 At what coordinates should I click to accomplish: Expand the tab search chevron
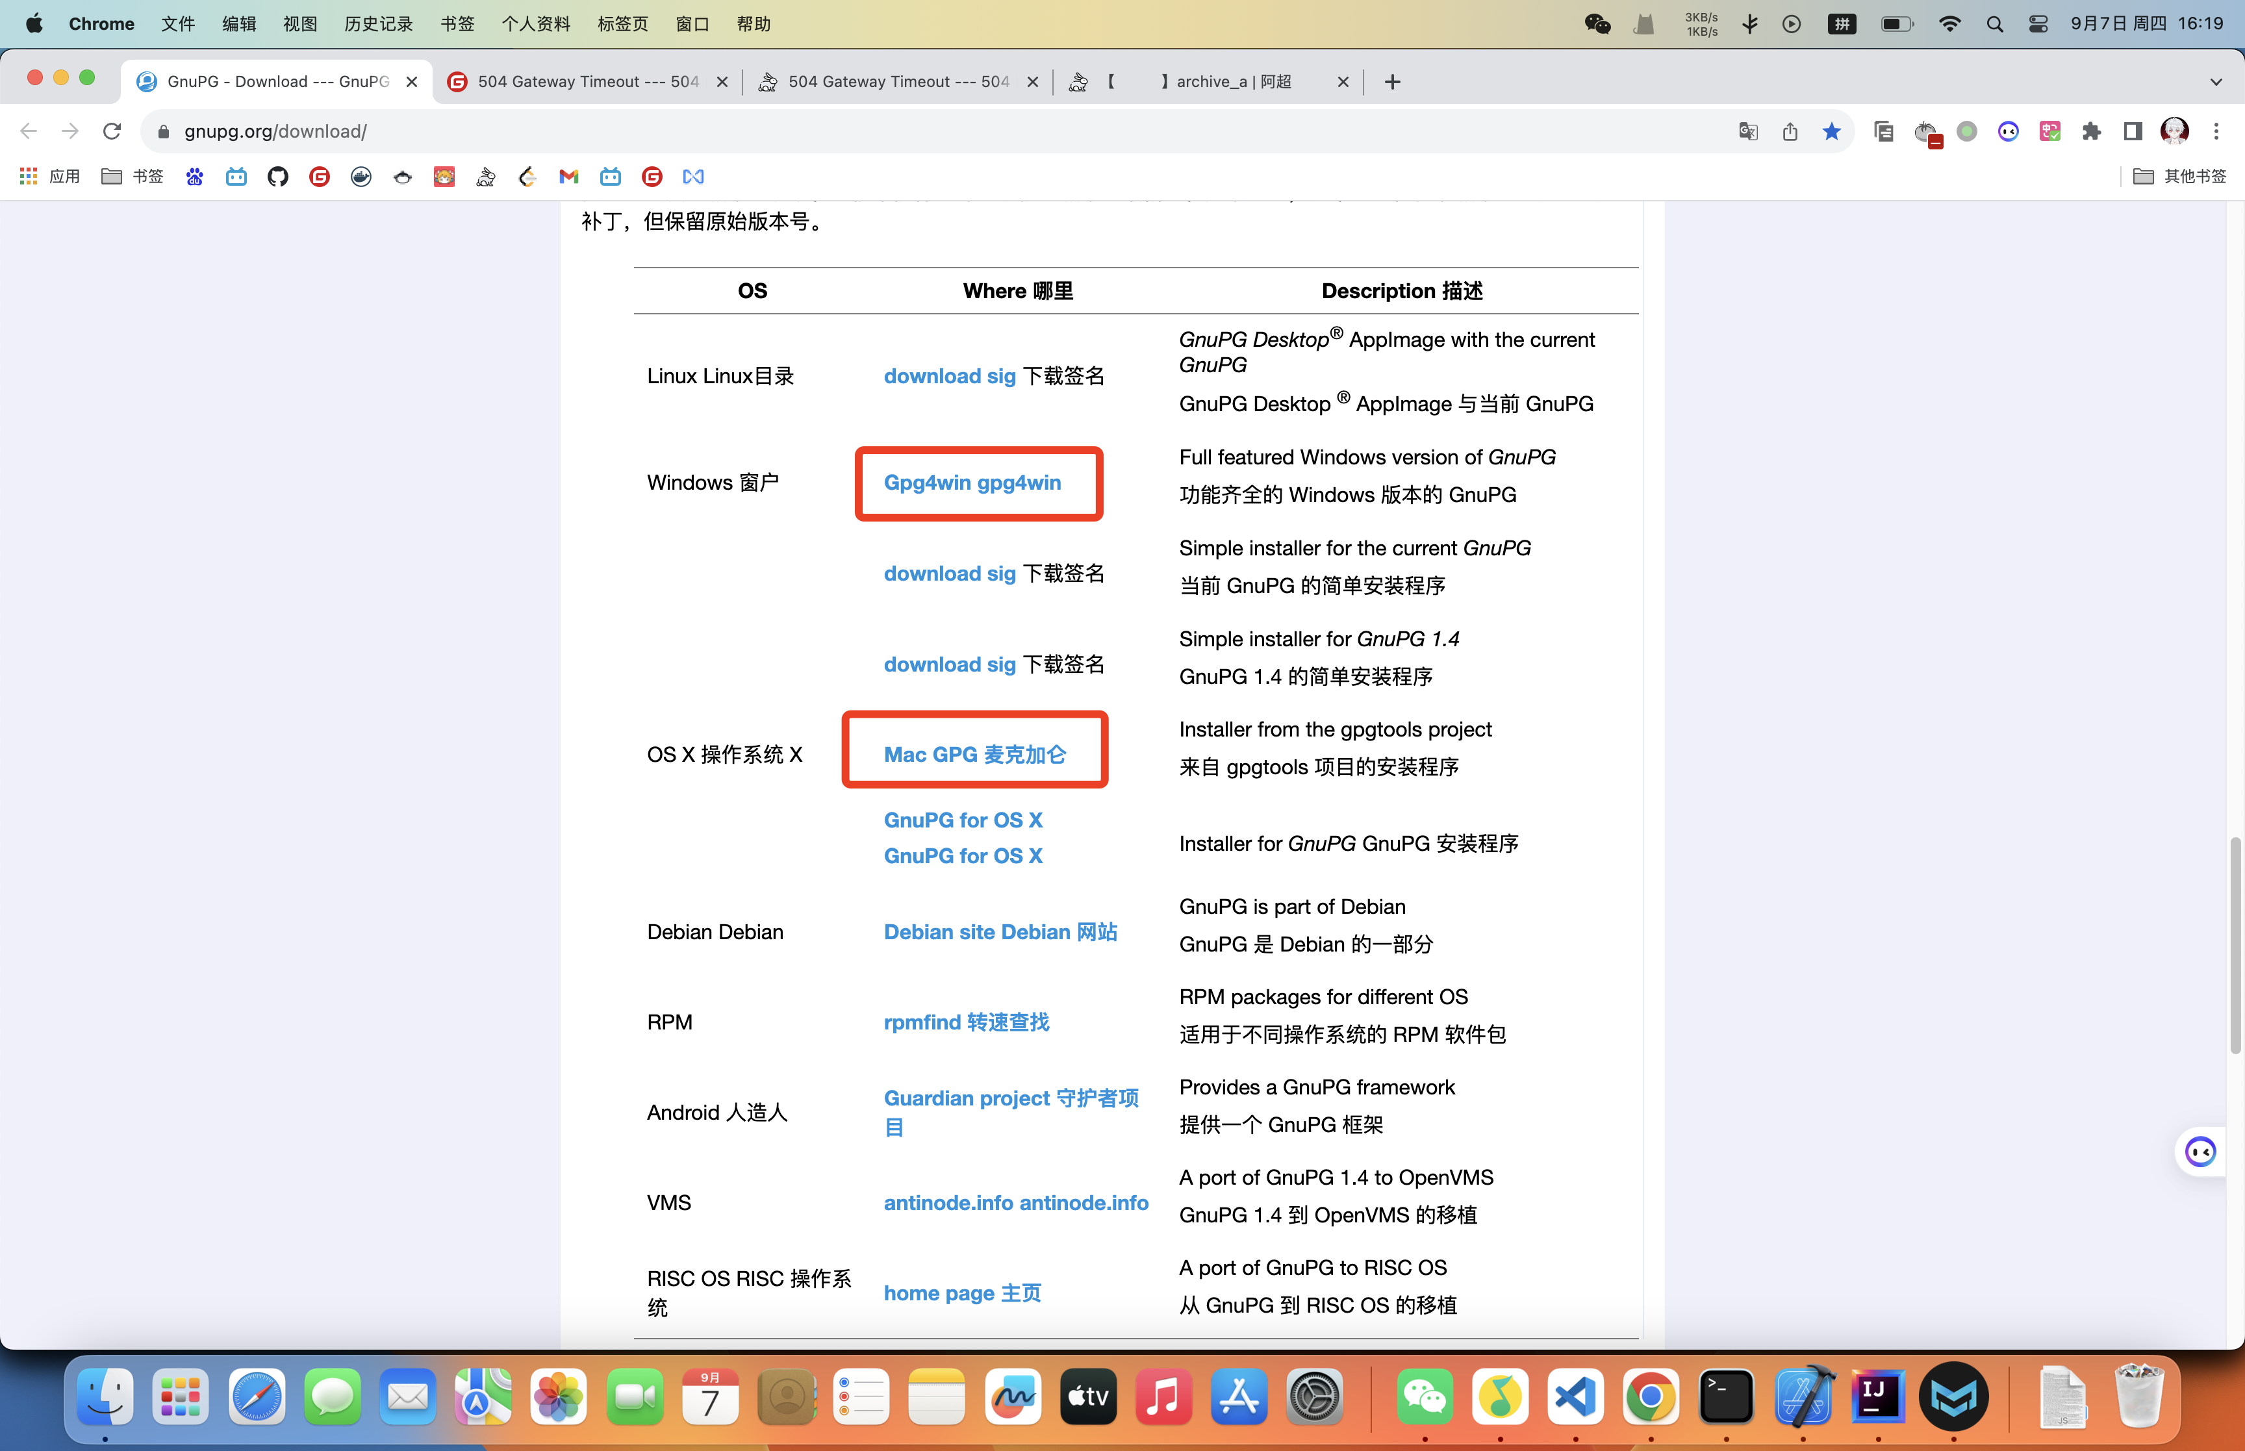(2216, 82)
